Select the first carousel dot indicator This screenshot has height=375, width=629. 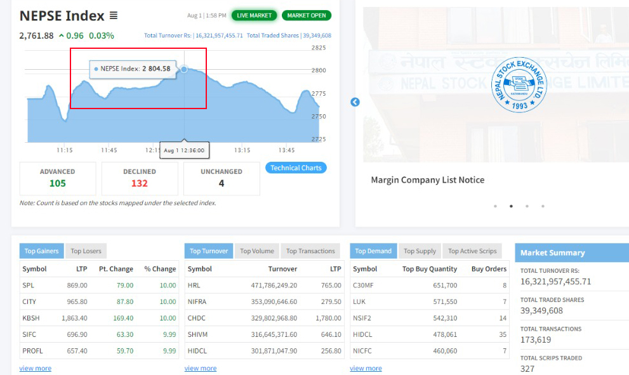[x=495, y=206]
